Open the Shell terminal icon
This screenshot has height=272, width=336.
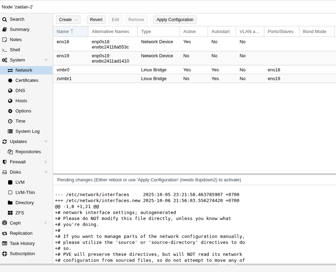(5, 50)
